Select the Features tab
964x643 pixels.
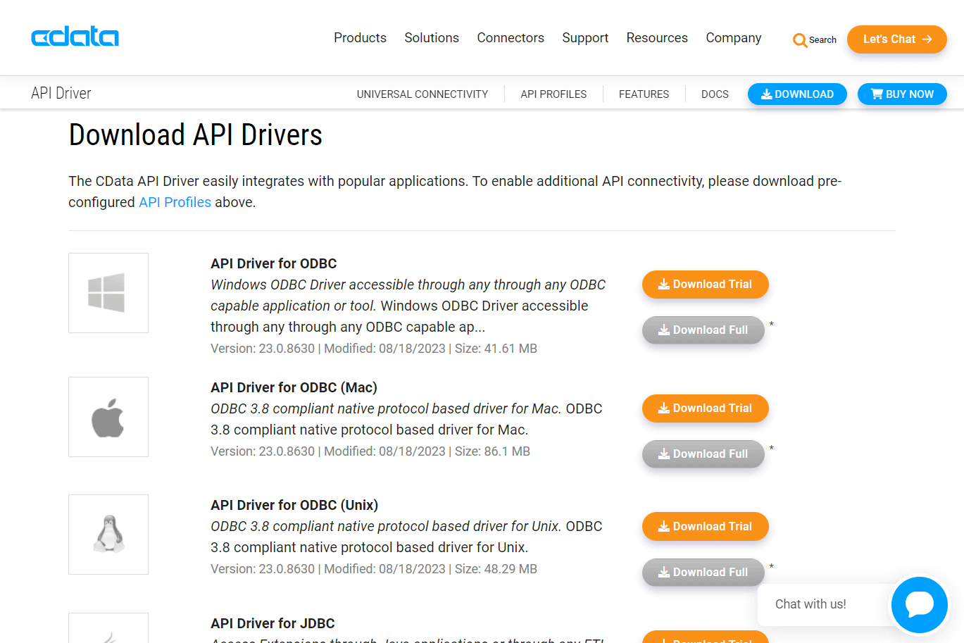(x=644, y=94)
